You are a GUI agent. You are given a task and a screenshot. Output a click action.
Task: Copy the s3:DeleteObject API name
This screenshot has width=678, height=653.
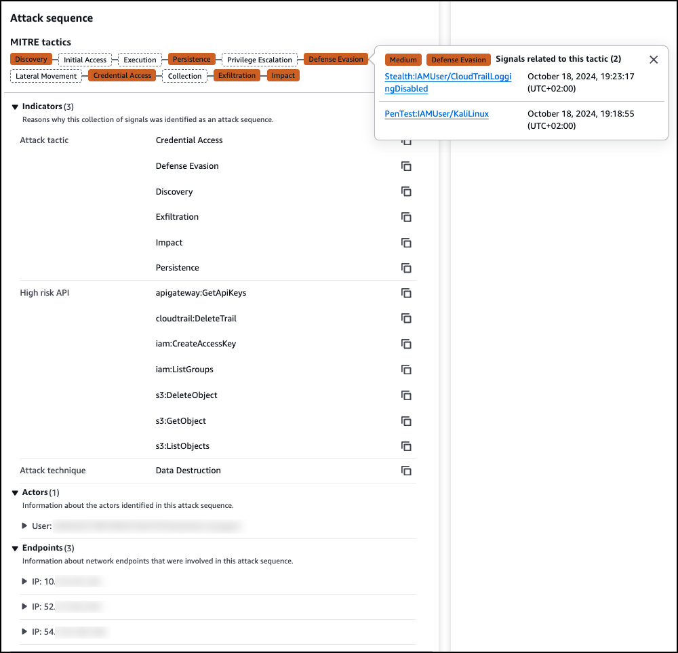[x=406, y=395]
